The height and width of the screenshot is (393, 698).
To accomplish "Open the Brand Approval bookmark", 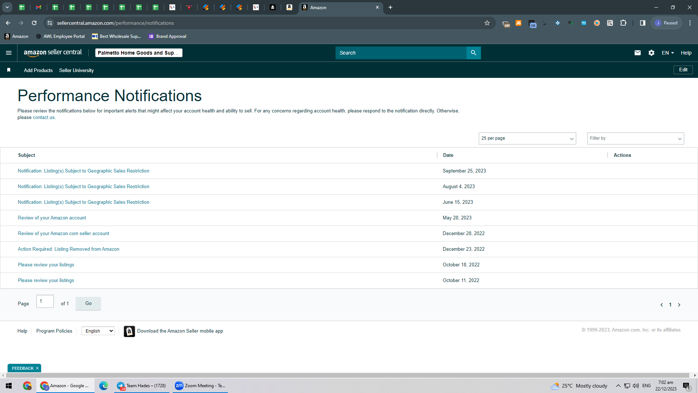I will click(167, 36).
